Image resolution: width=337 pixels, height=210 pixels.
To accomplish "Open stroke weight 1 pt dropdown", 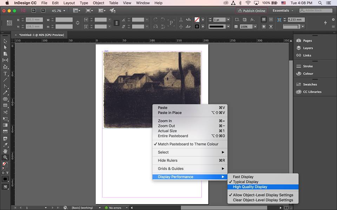I will click(x=228, y=20).
